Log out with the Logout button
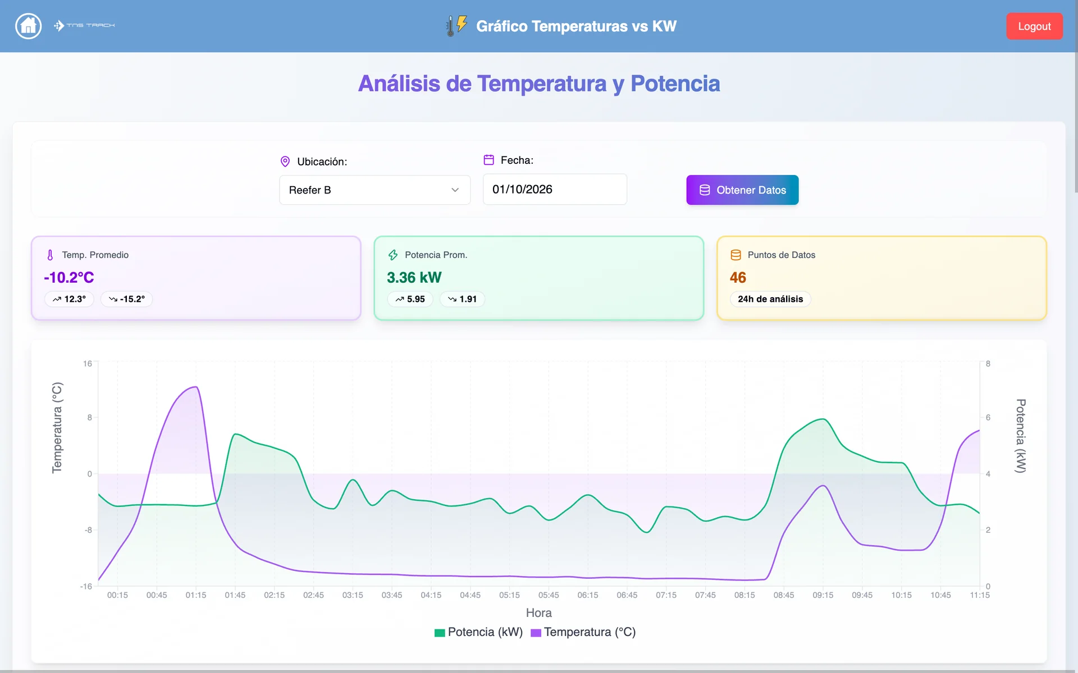Screen dimensions: 1078x673 pos(1034,26)
